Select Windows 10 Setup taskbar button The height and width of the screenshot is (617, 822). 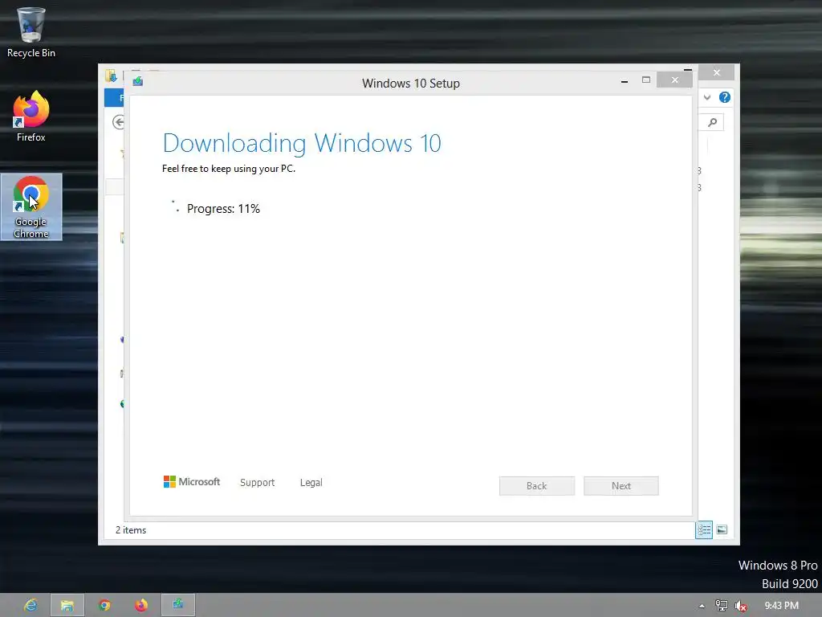(x=178, y=605)
